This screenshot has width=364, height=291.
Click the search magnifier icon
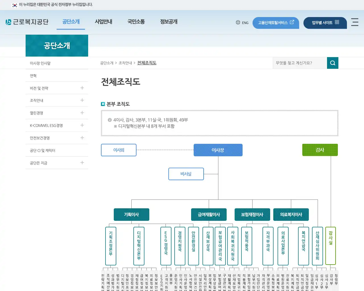point(332,63)
